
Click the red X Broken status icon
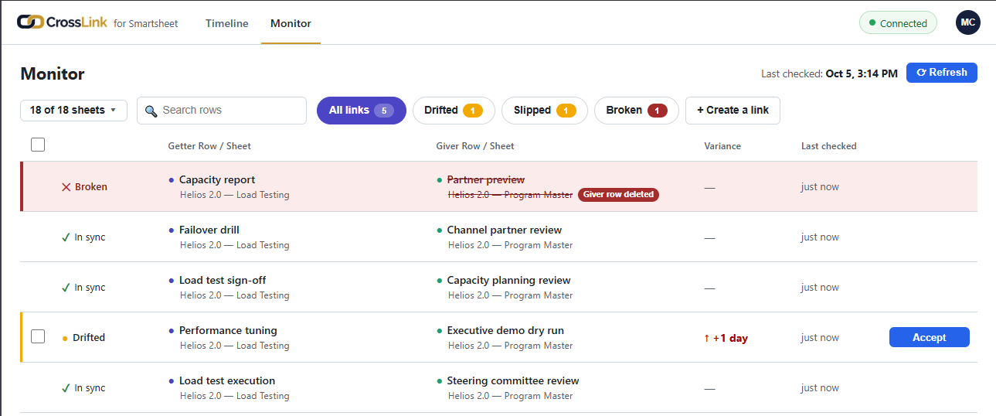click(x=66, y=187)
